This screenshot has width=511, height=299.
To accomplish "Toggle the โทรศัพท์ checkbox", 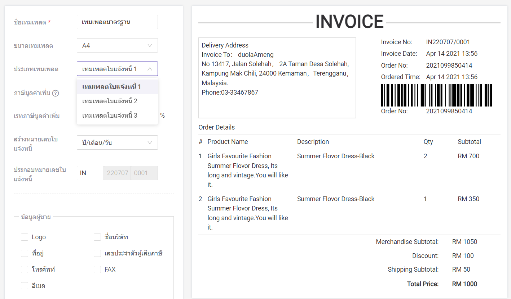I will [x=25, y=269].
